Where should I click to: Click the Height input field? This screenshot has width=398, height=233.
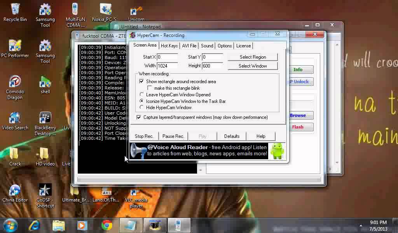click(213, 66)
